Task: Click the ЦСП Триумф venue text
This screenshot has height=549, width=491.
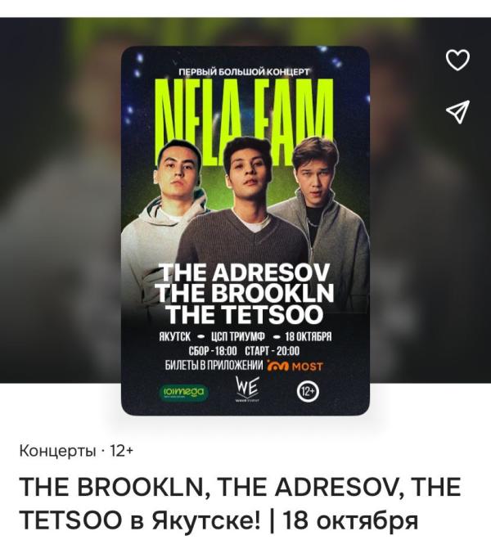Action: (238, 336)
